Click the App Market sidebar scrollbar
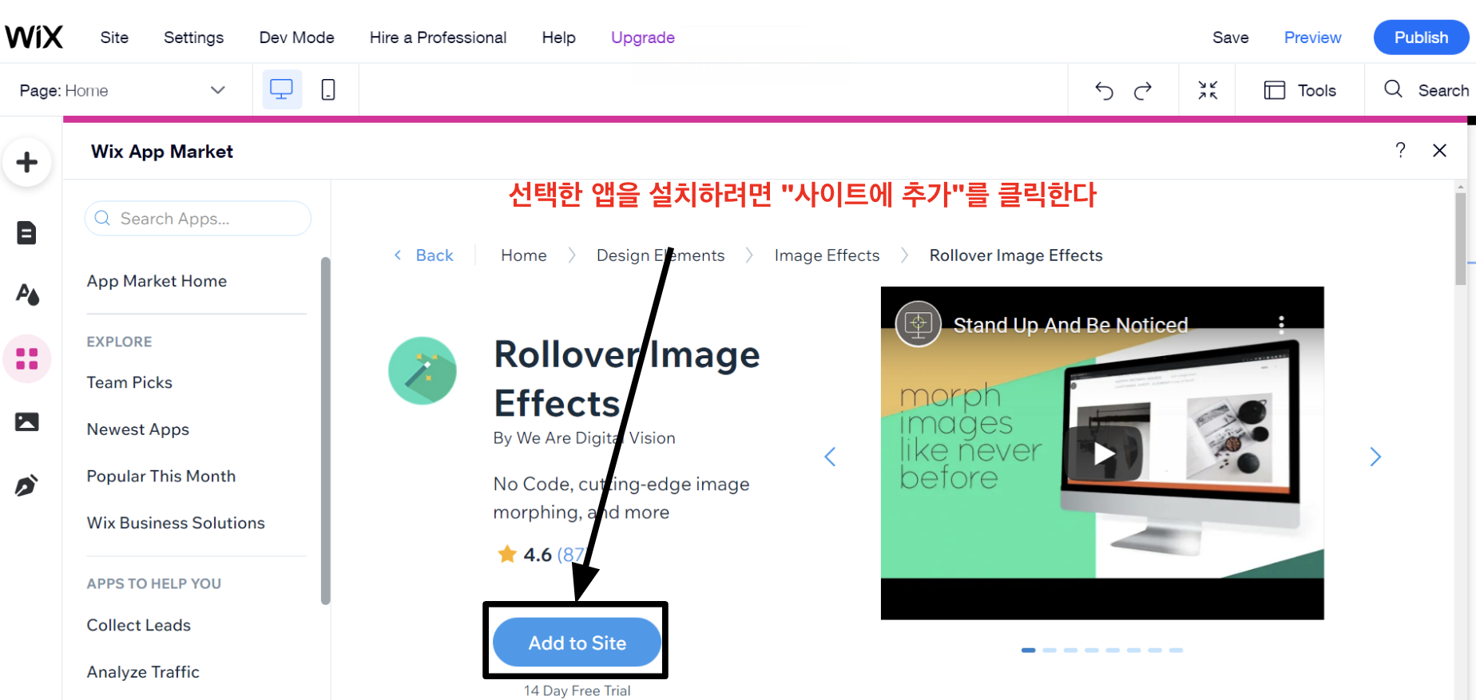 tap(325, 431)
